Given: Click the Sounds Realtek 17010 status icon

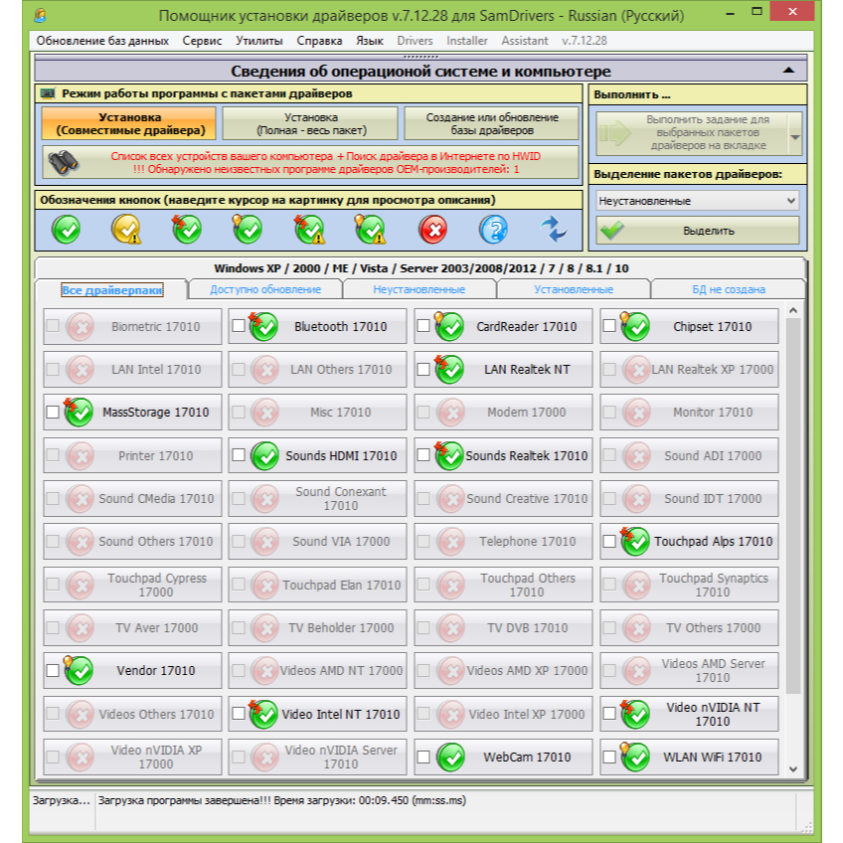Looking at the screenshot, I should tap(449, 456).
